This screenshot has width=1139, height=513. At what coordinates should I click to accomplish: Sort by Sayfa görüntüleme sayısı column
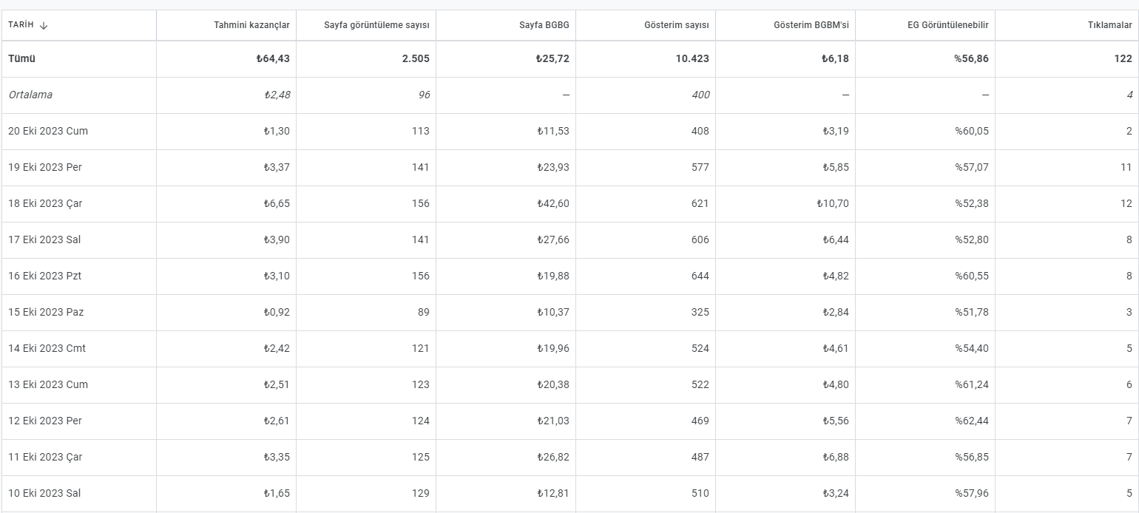376,25
